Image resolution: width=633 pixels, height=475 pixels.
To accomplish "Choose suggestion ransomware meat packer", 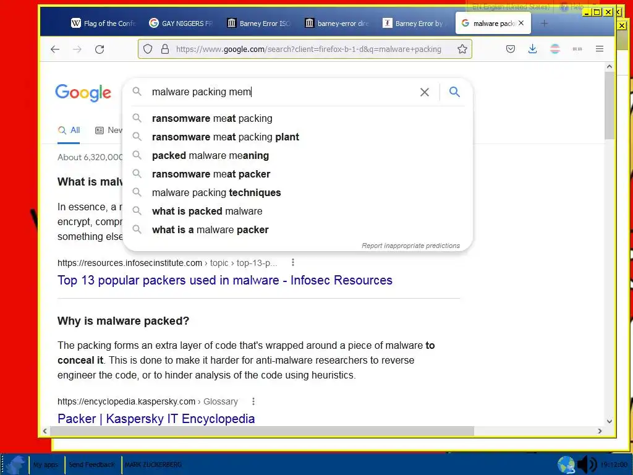I will click(x=297, y=174).
